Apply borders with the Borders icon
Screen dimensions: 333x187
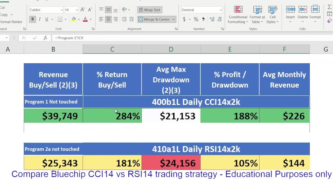click(x=60, y=19)
